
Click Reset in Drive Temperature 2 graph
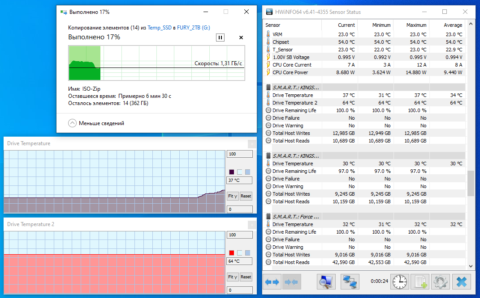point(246,277)
